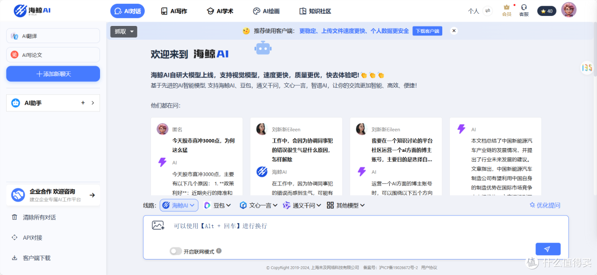Screen dimensions: 597x275
Task: Open AI写论文 in the sidebar
Action: coord(53,55)
